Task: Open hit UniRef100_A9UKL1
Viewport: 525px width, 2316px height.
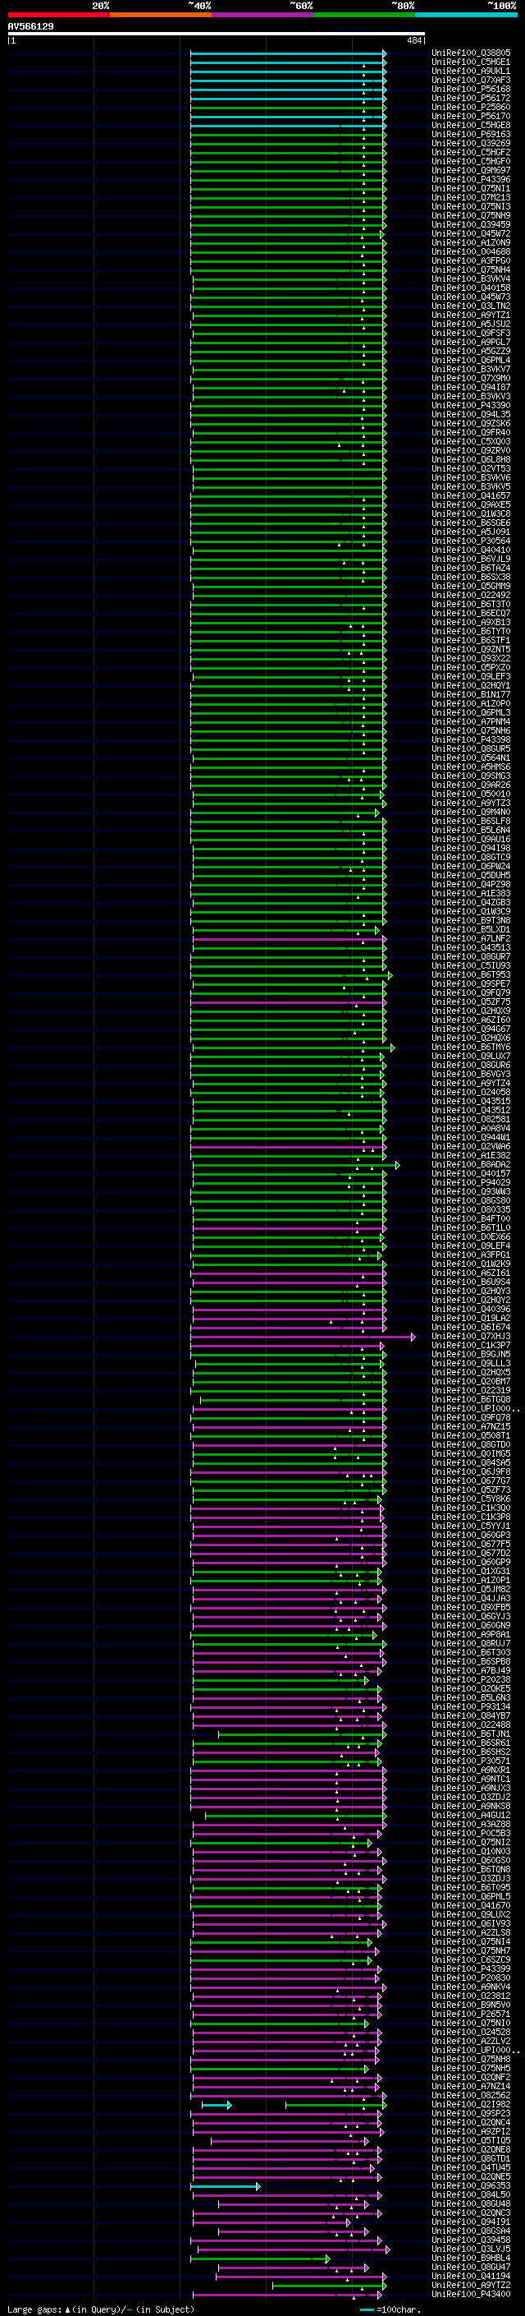Action: click(x=471, y=71)
